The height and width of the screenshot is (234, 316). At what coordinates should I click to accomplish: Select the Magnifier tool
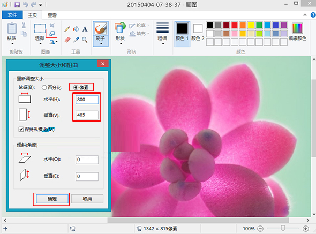[85, 40]
